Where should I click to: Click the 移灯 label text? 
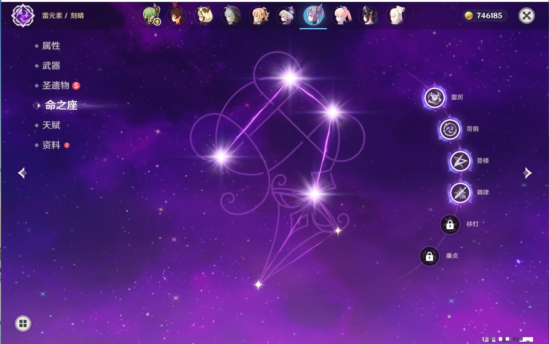[473, 224]
